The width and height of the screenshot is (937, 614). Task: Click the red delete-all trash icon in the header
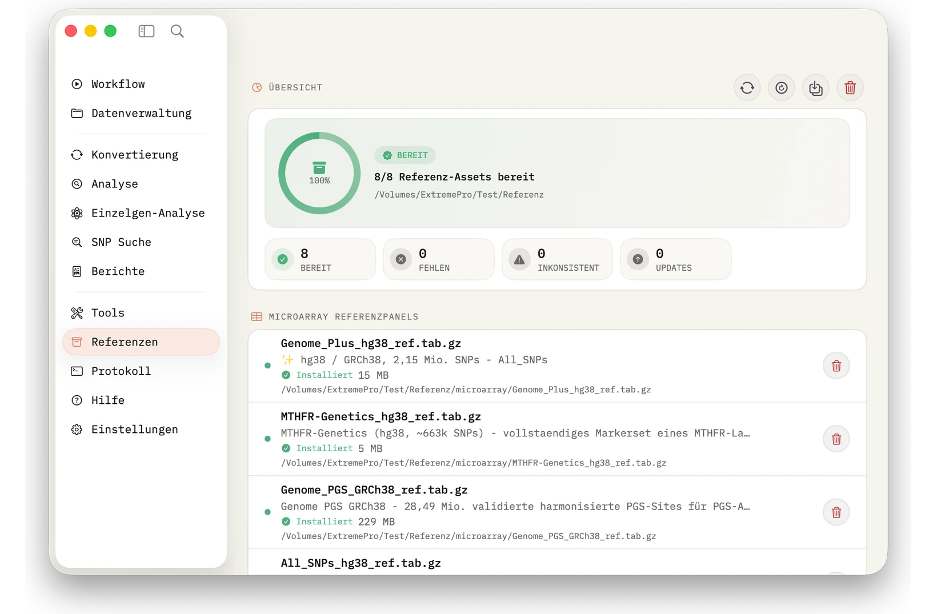(850, 88)
